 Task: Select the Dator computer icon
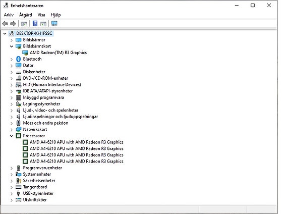(x=19, y=65)
